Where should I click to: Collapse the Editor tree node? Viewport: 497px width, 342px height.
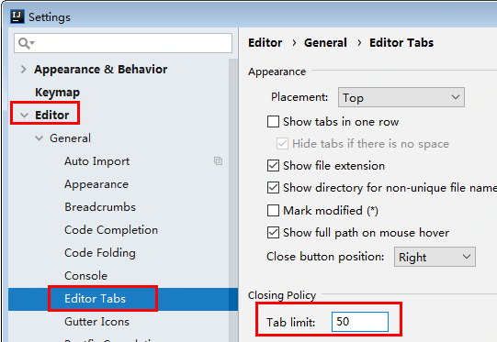25,116
